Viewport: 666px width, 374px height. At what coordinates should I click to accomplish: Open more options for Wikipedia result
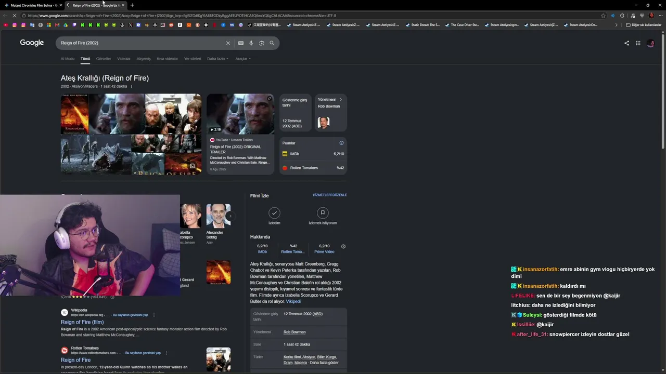[153, 315]
